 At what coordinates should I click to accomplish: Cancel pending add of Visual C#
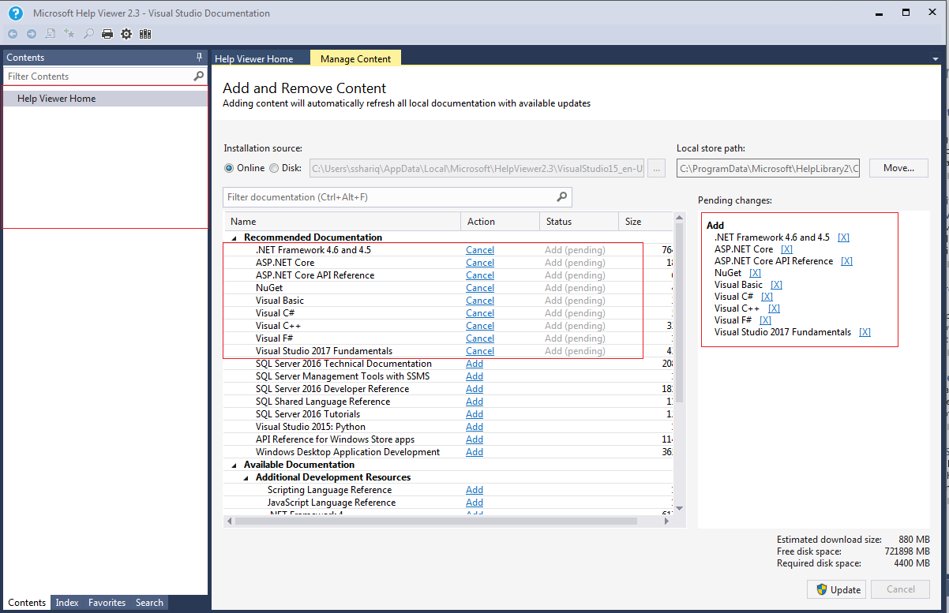tap(480, 313)
